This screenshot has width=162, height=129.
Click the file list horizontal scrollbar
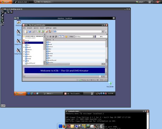pos(76,64)
